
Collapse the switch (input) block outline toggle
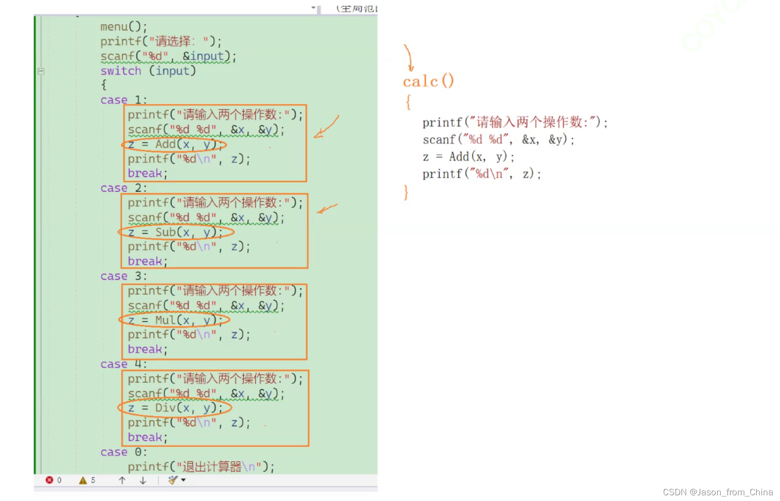41,71
